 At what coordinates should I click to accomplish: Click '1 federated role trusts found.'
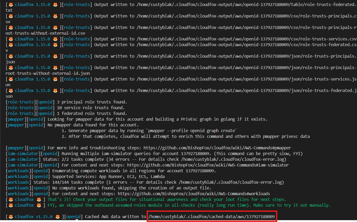[x=92, y=113]
